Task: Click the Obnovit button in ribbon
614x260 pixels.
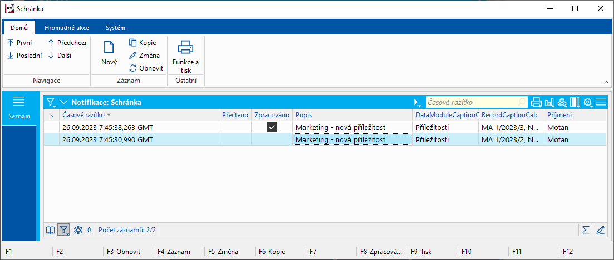Action: [x=146, y=68]
